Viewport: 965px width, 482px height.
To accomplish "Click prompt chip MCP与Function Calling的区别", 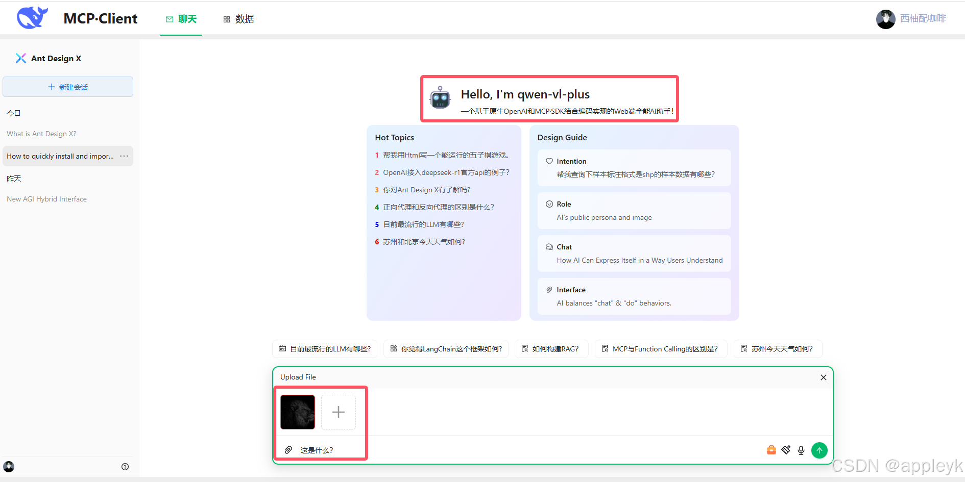I will click(661, 349).
